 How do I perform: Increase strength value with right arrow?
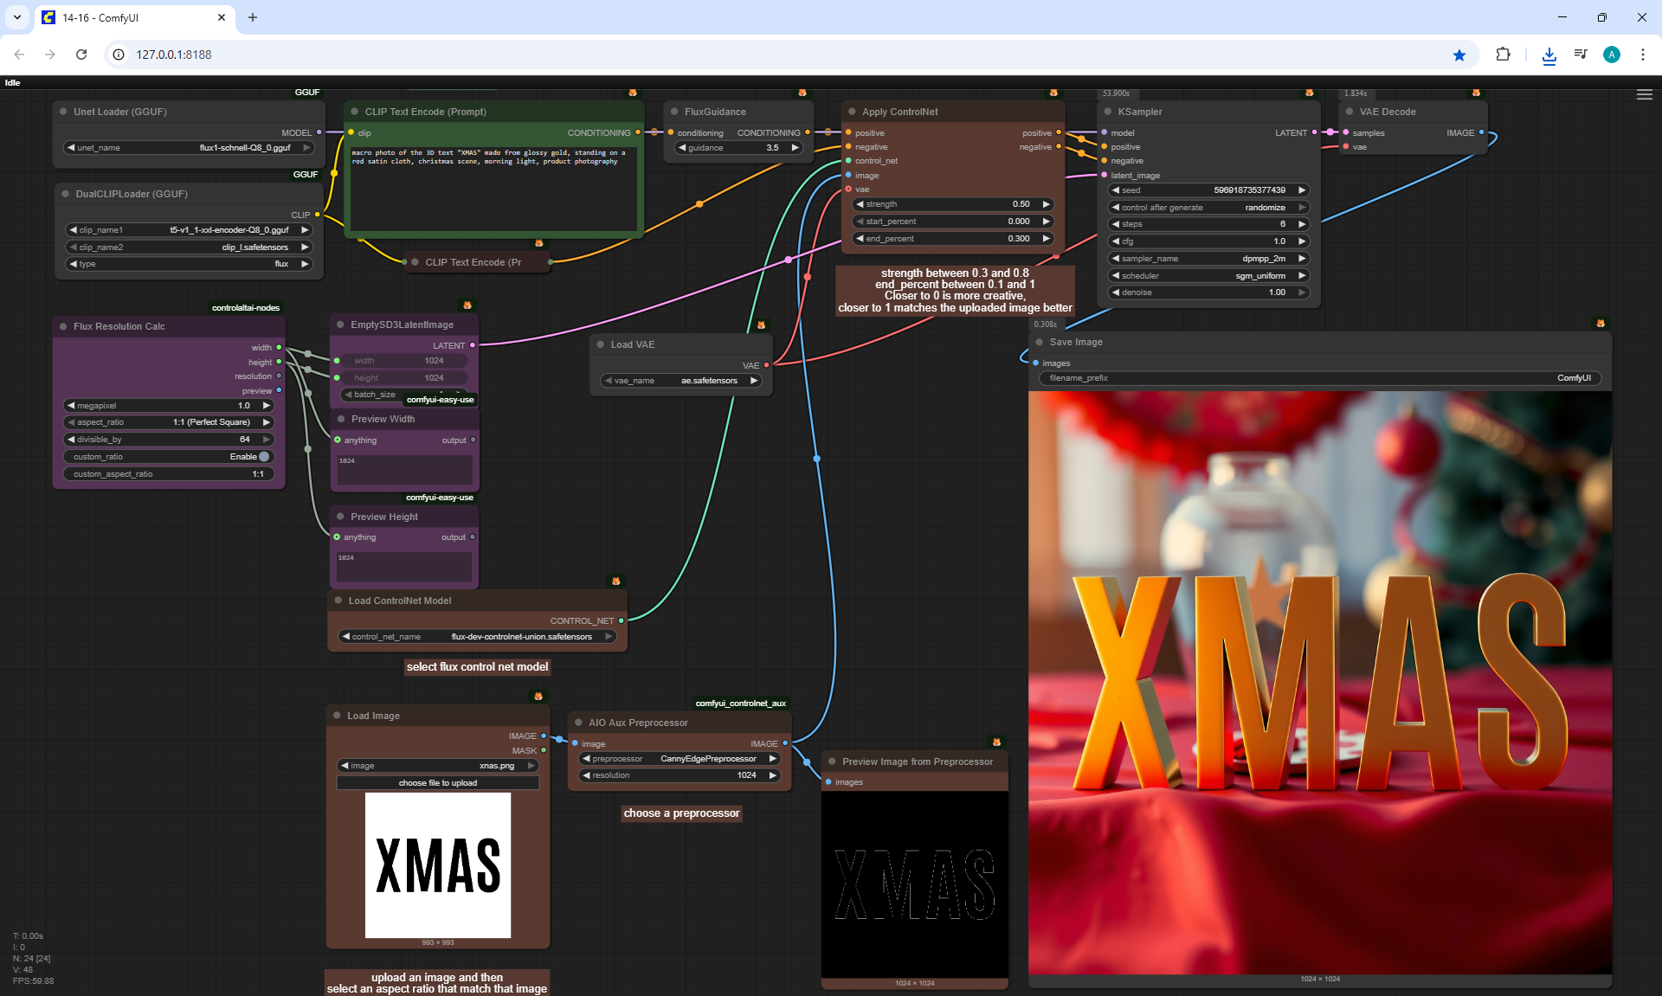click(1046, 204)
